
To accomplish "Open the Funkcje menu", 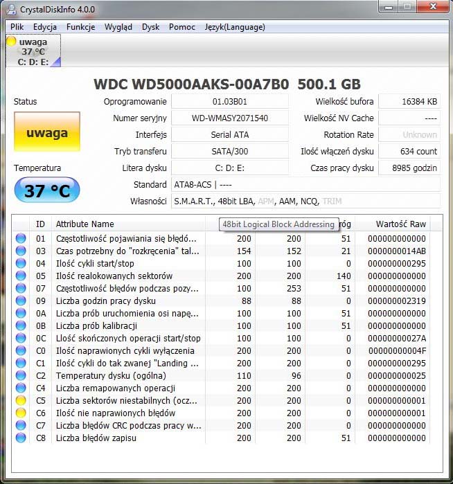I will click(x=80, y=27).
